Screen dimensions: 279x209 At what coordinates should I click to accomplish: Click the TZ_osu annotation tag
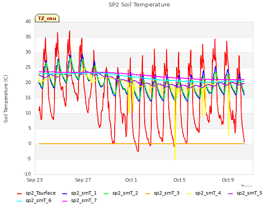pos(47,18)
